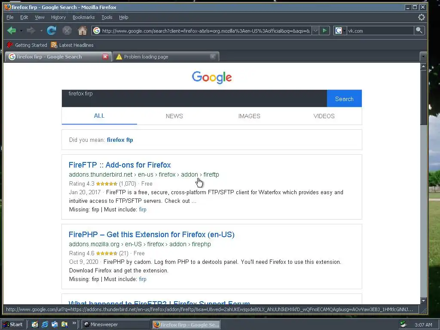Close the firefox firp Google Search tab
Image resolution: width=440 pixels, height=330 pixels.
[105, 57]
